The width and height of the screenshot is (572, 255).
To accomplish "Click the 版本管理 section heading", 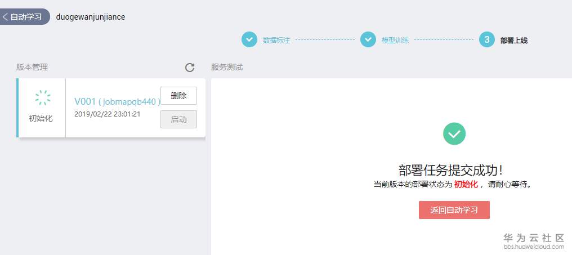I will (x=32, y=67).
